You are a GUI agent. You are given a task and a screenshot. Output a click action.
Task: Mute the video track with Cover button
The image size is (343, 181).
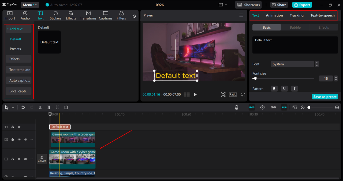coord(25,159)
